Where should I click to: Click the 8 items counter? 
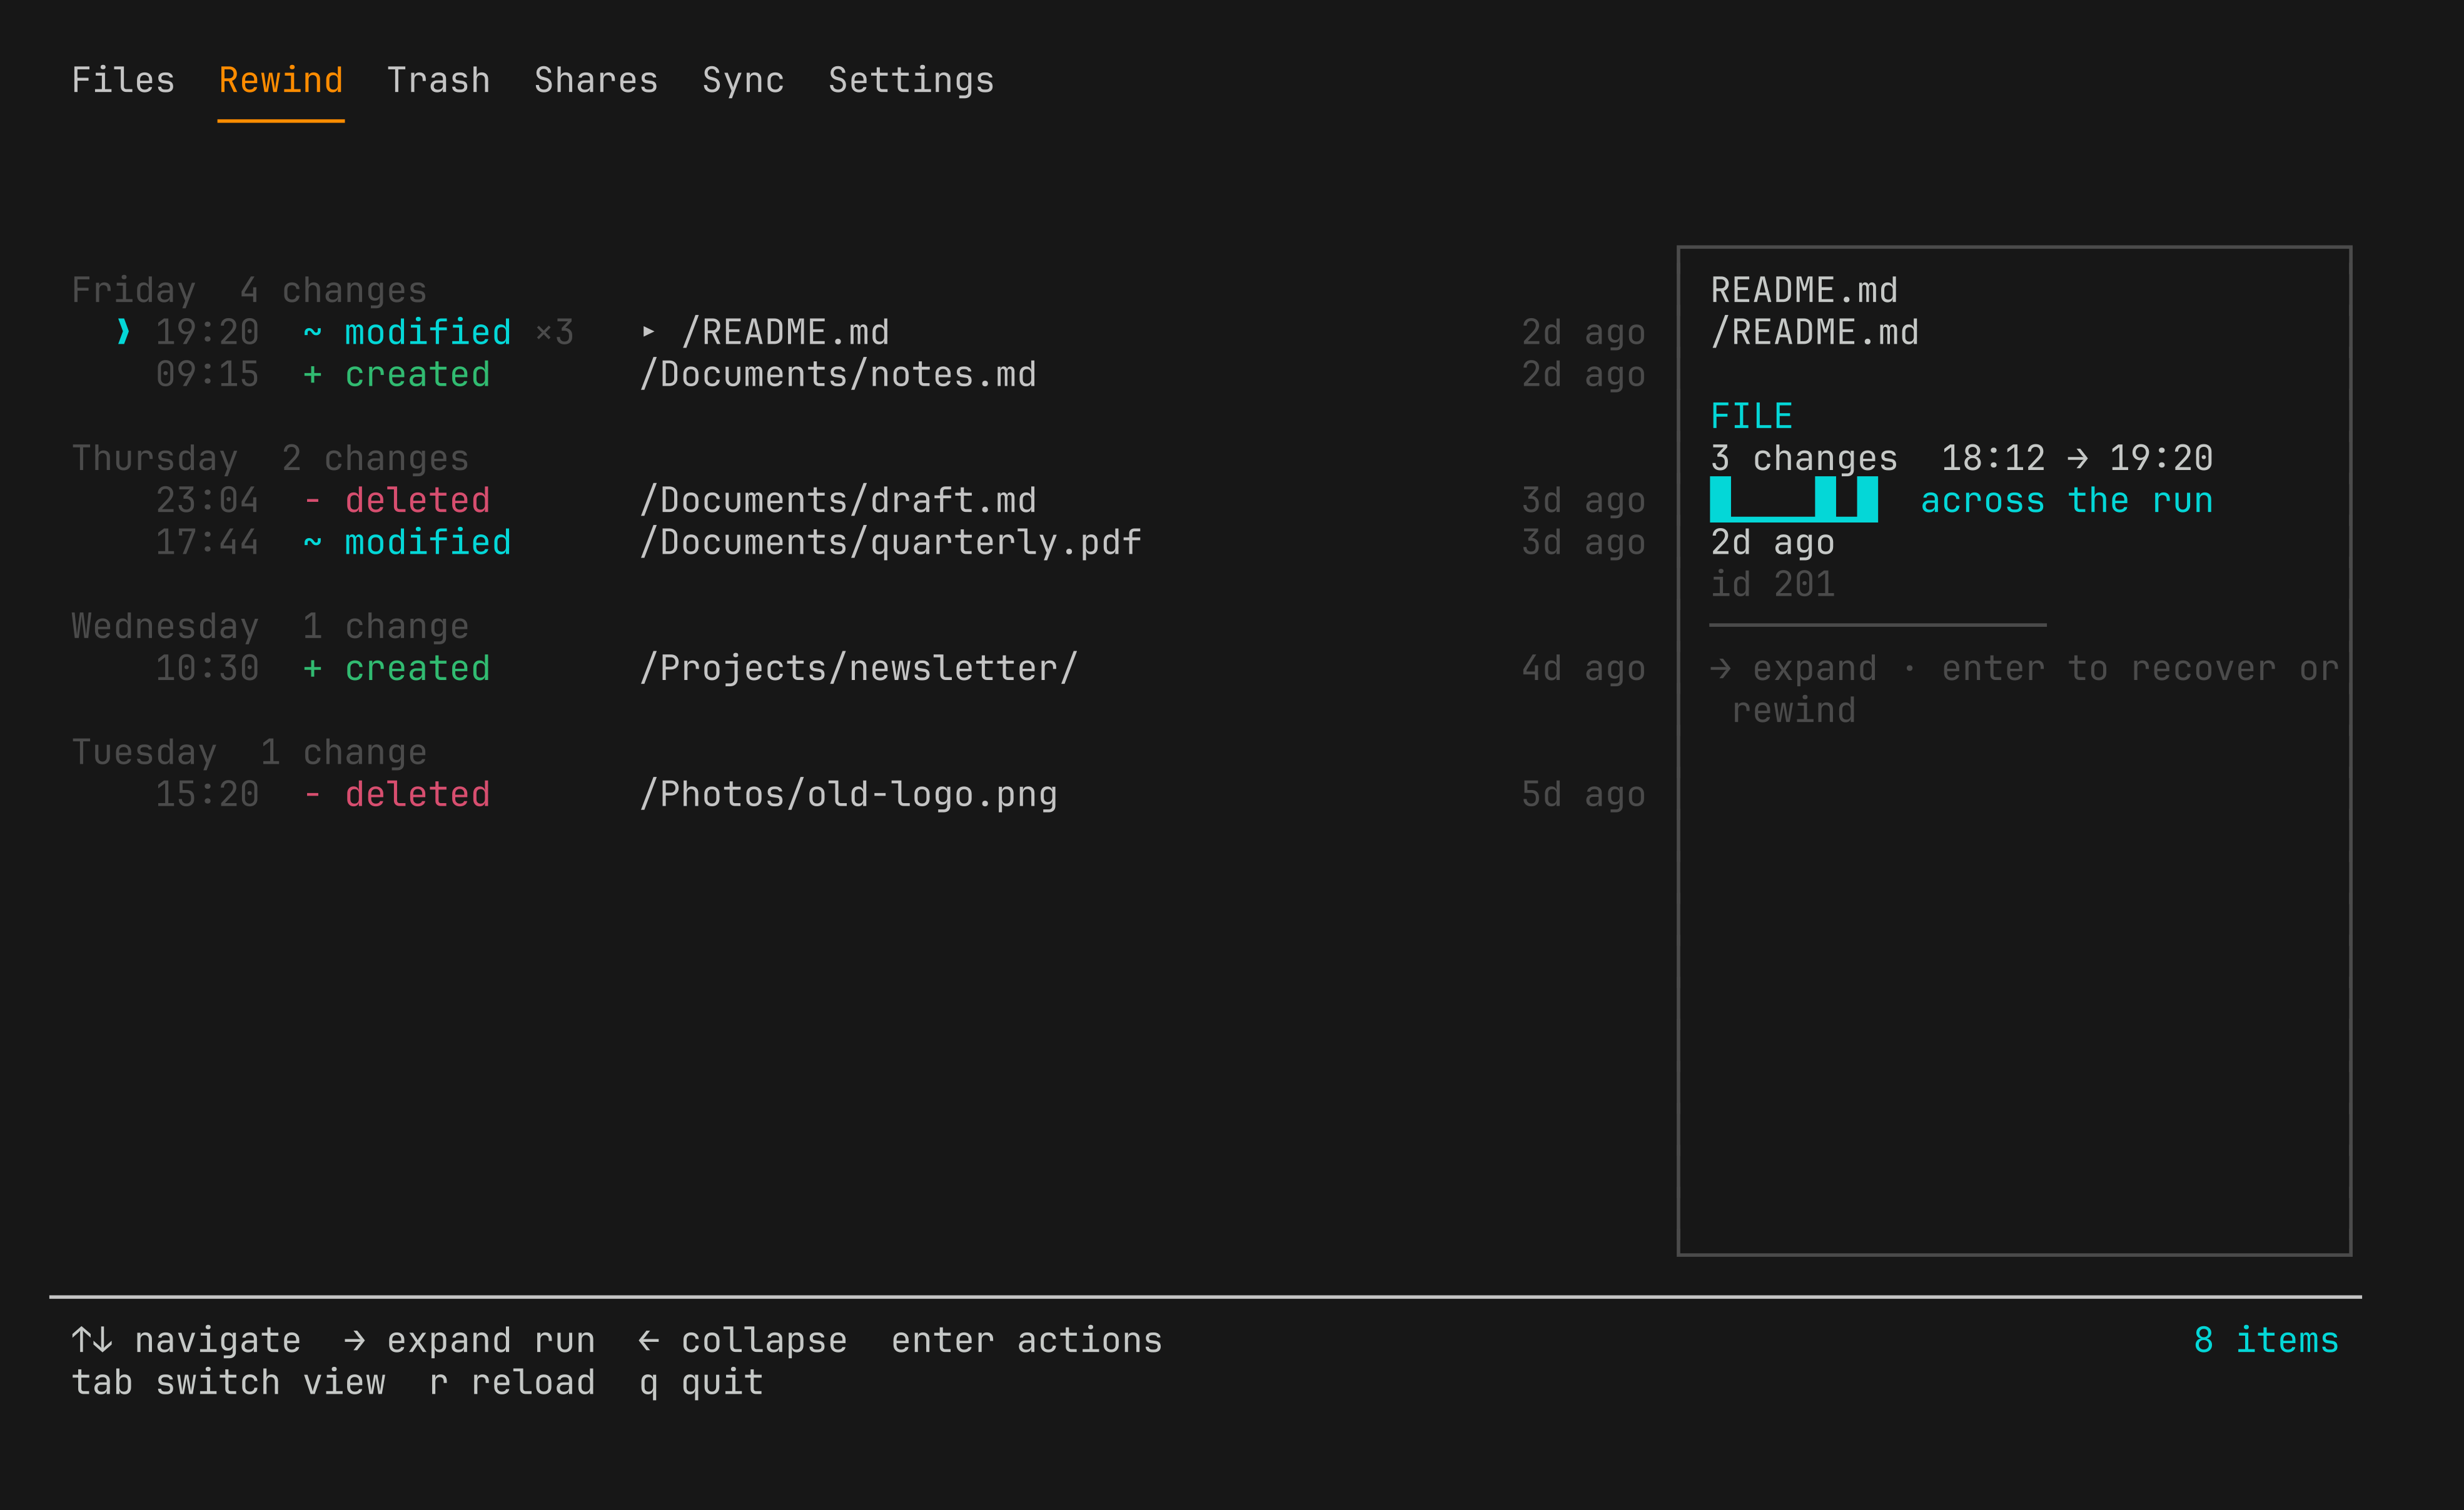(x=2267, y=1339)
